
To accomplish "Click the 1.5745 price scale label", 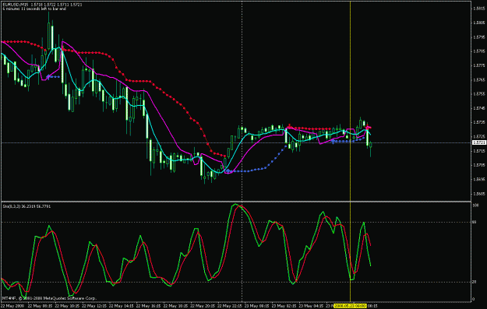I will (x=479, y=108).
